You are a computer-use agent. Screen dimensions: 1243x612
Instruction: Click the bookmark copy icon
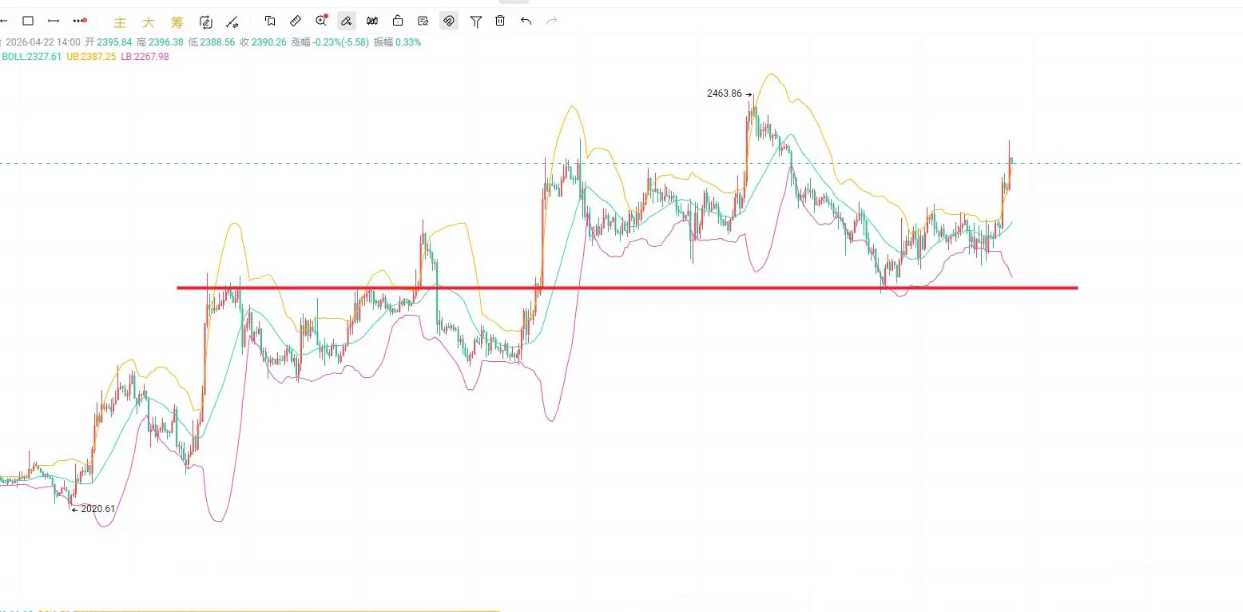click(270, 21)
